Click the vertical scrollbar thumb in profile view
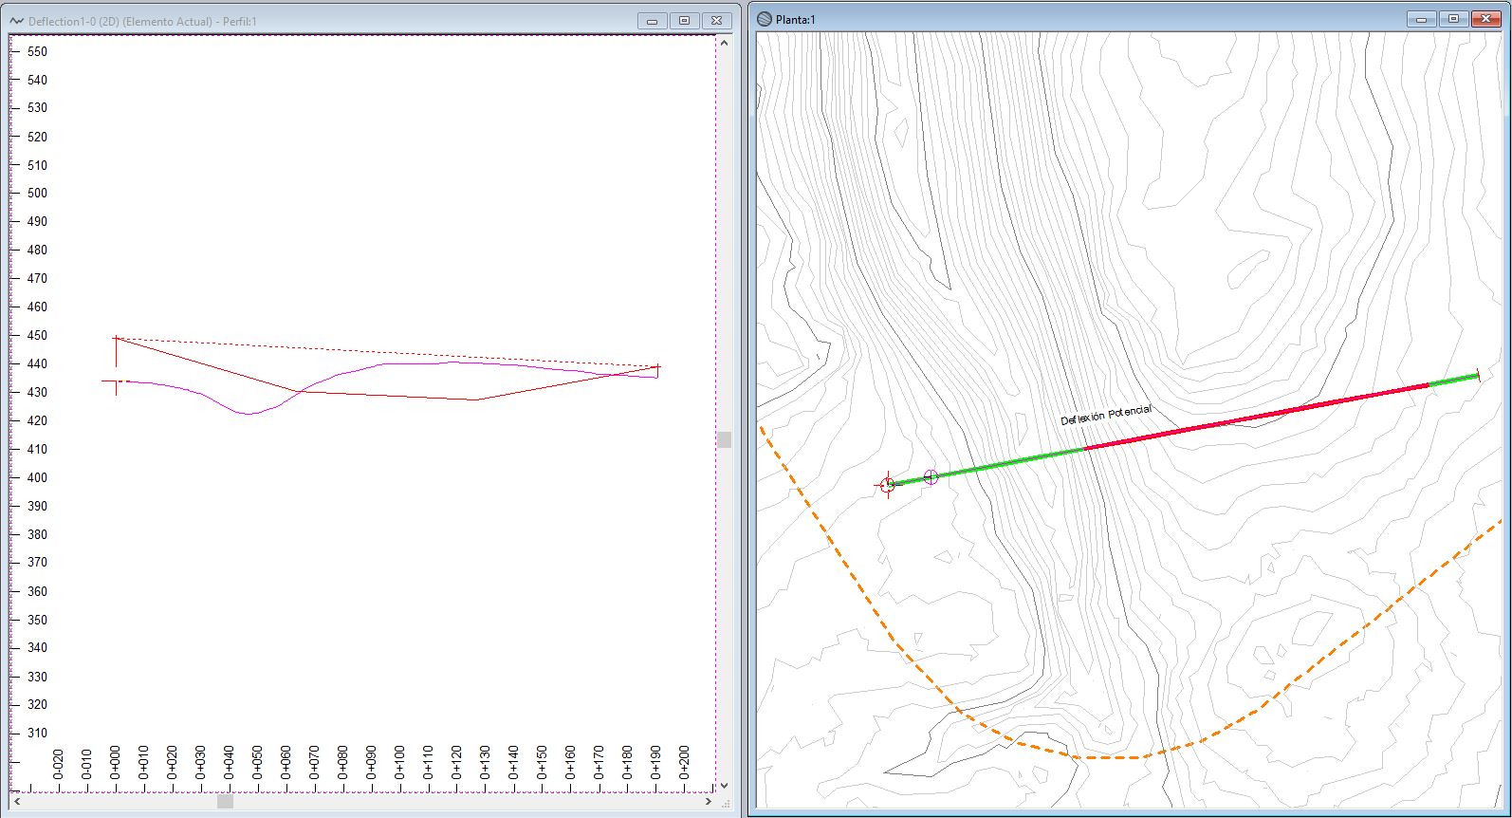Viewport: 1512px width, 818px height. 724,439
